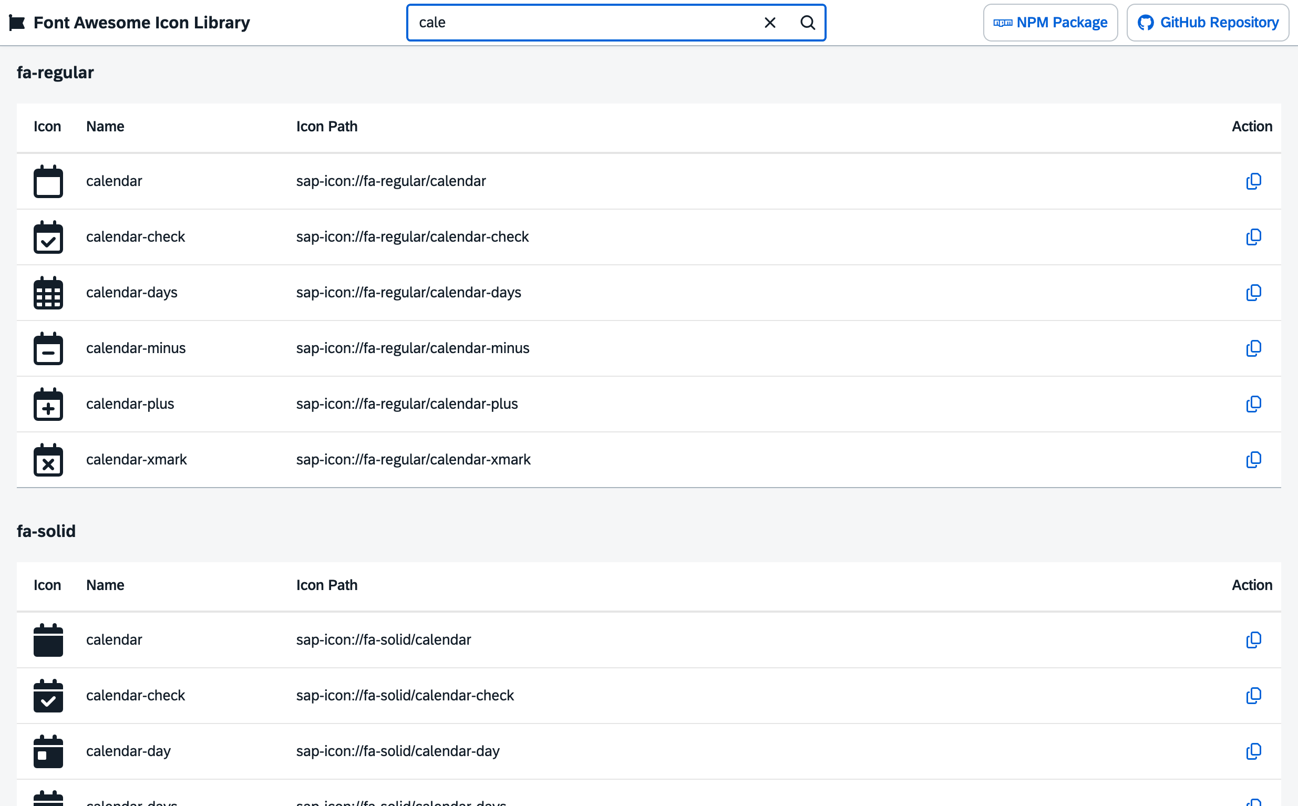The image size is (1298, 806).
Task: Open the NPM Package link
Action: click(1050, 23)
